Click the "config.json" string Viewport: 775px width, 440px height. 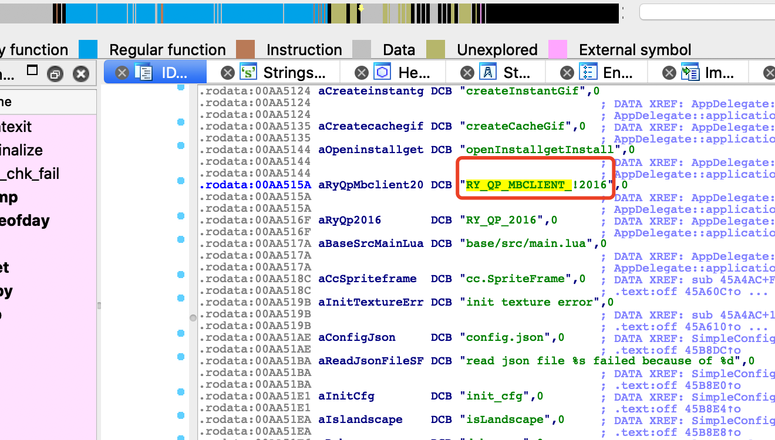click(508, 337)
